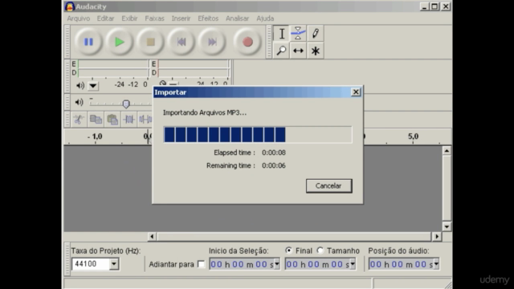514x289 pixels.
Task: Click the Posição do áudio time field
Action: [x=401, y=264]
